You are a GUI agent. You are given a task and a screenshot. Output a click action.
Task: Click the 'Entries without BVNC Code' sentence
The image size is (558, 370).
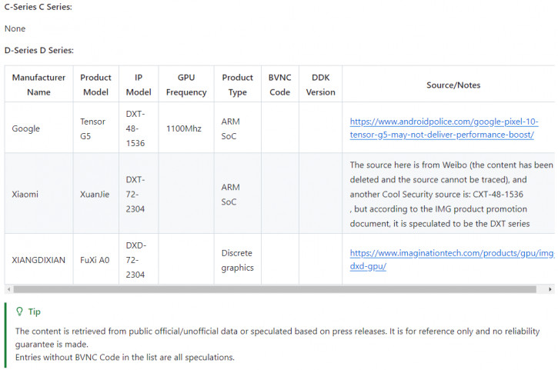[x=125, y=357]
